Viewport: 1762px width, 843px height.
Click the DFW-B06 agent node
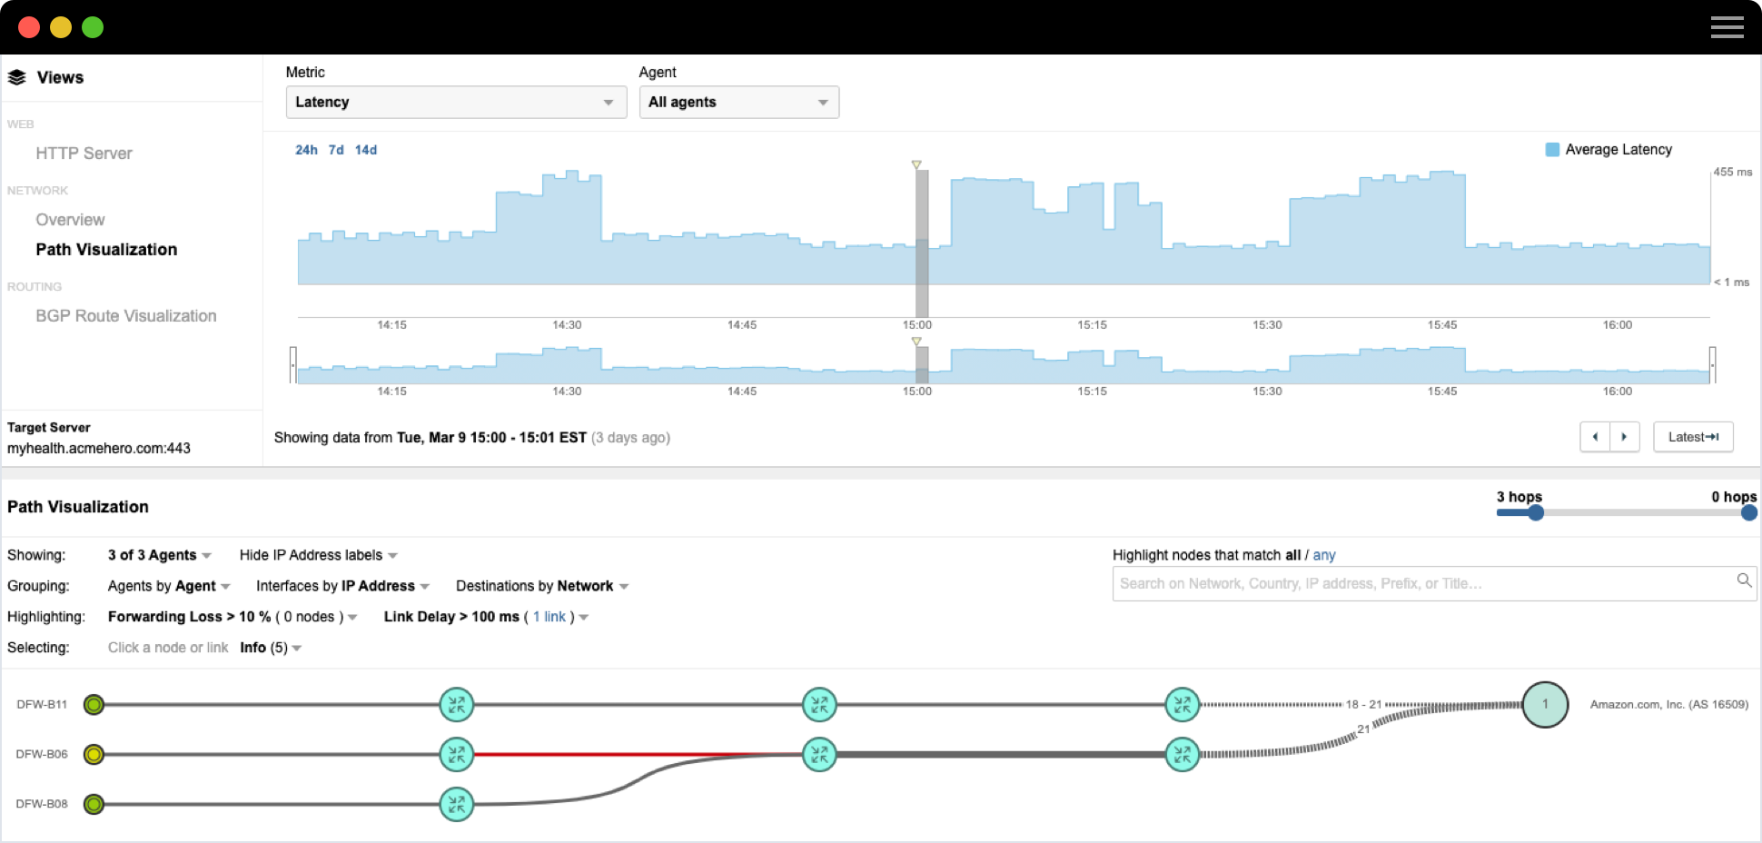(94, 755)
